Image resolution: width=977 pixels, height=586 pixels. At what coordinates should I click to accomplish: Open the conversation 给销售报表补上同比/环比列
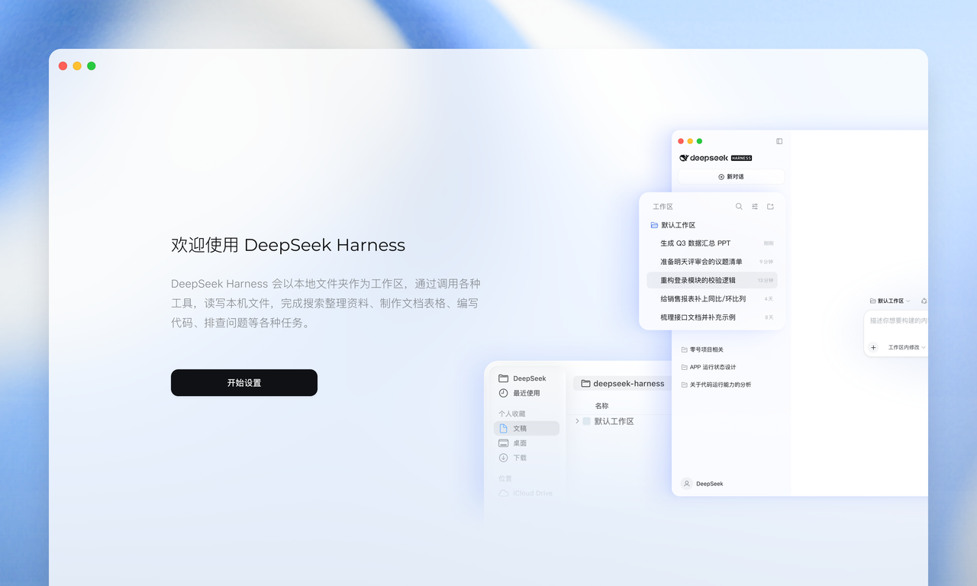711,298
